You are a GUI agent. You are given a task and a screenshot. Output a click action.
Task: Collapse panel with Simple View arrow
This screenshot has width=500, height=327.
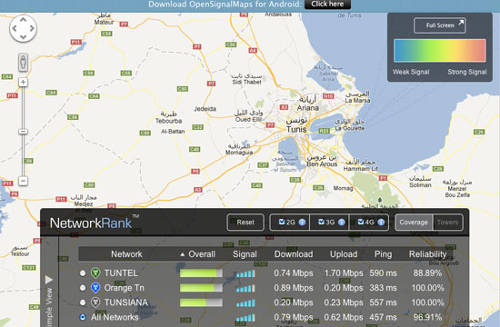pyautogui.click(x=49, y=280)
